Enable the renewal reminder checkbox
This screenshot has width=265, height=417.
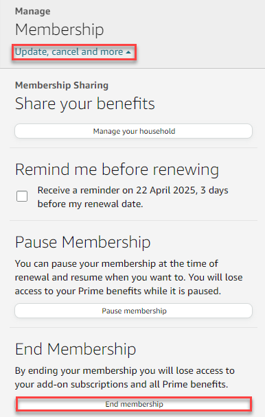(22, 196)
